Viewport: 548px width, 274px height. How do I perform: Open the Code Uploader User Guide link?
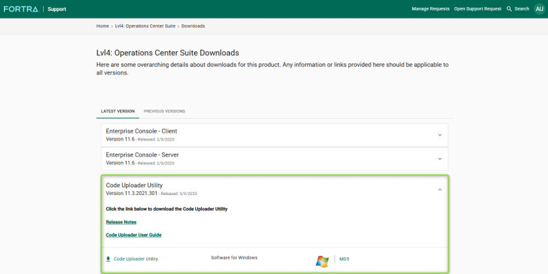click(133, 235)
